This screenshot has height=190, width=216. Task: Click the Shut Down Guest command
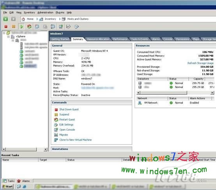pyautogui.click(x=69, y=109)
